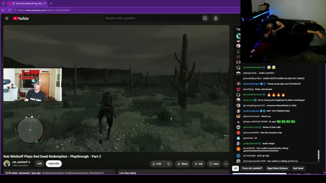Open the cut-off Top chat mode dropdown
Screen dimensions: 326x183
pos(238,29)
